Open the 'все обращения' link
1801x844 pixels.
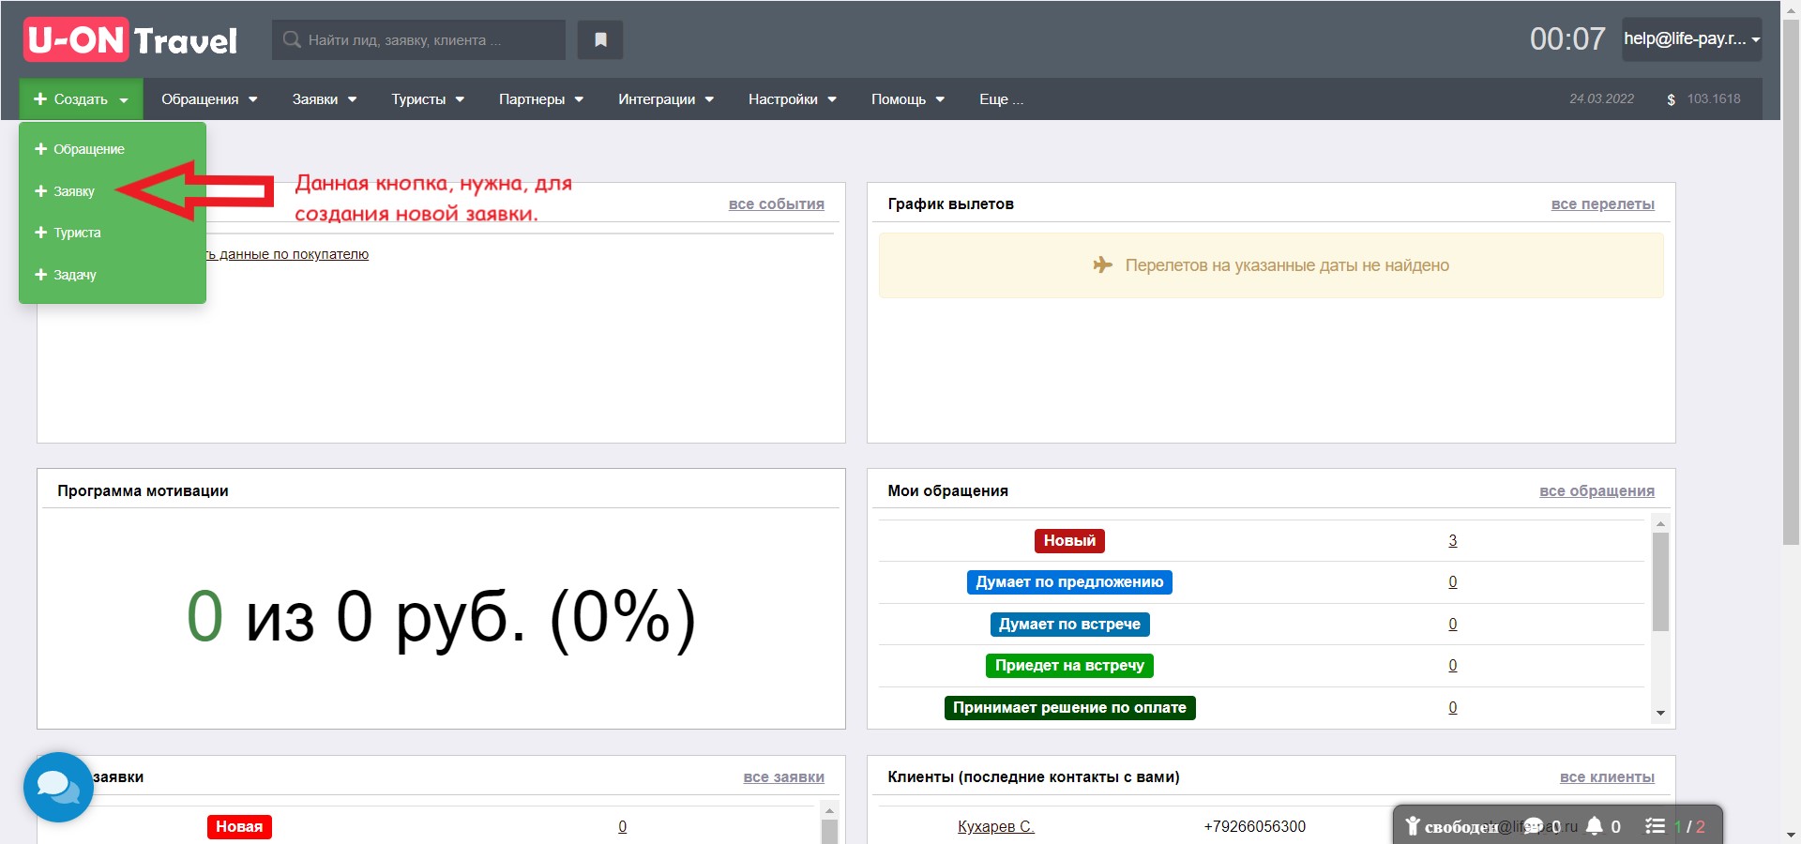tap(1597, 490)
